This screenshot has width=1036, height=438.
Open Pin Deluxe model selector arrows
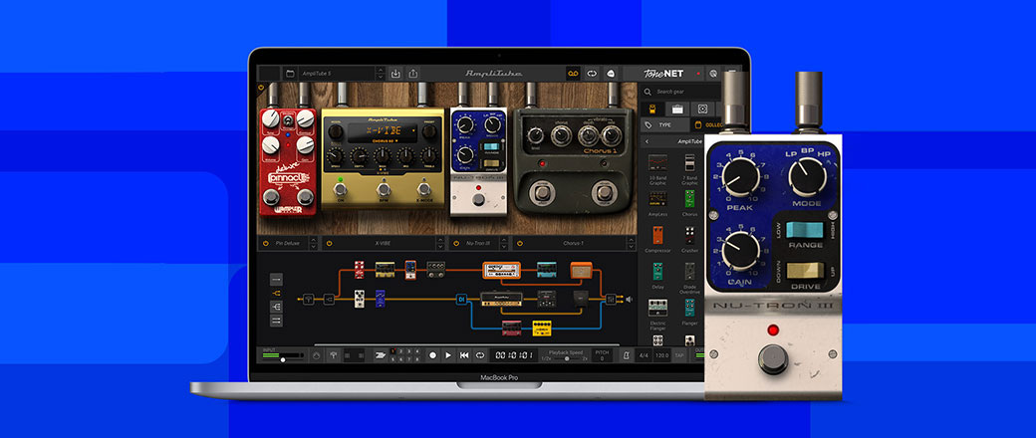tap(313, 243)
